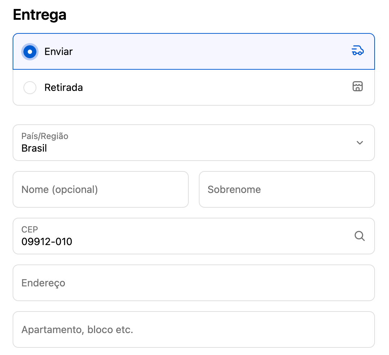
Task: Expand the País/Região chevron arrow
Action: click(359, 143)
